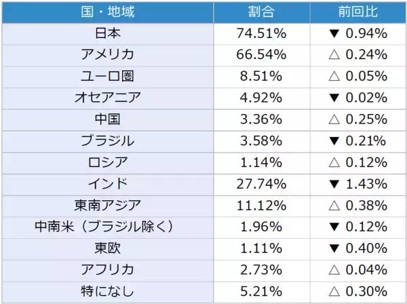The height and width of the screenshot is (304, 407).
Task: Select the 中南米(ブラジル除く) cell
Action: (107, 227)
